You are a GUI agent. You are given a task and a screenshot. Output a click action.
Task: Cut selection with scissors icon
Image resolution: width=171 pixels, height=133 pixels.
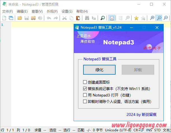pos(64,18)
